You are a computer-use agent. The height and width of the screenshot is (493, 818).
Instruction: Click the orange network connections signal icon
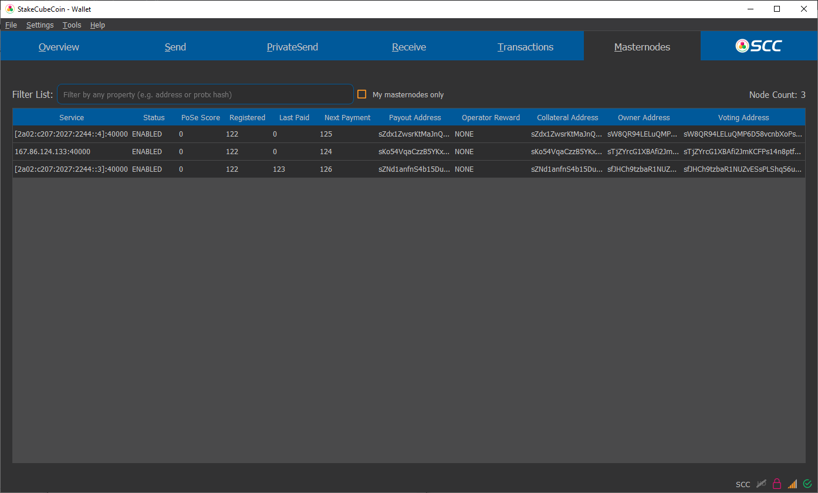tap(792, 484)
